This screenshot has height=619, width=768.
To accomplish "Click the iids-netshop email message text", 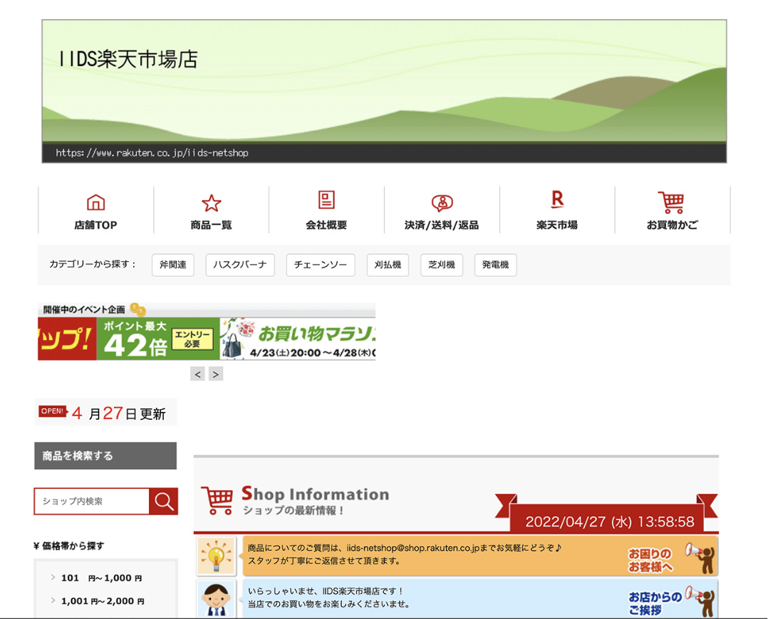I will [x=405, y=554].
